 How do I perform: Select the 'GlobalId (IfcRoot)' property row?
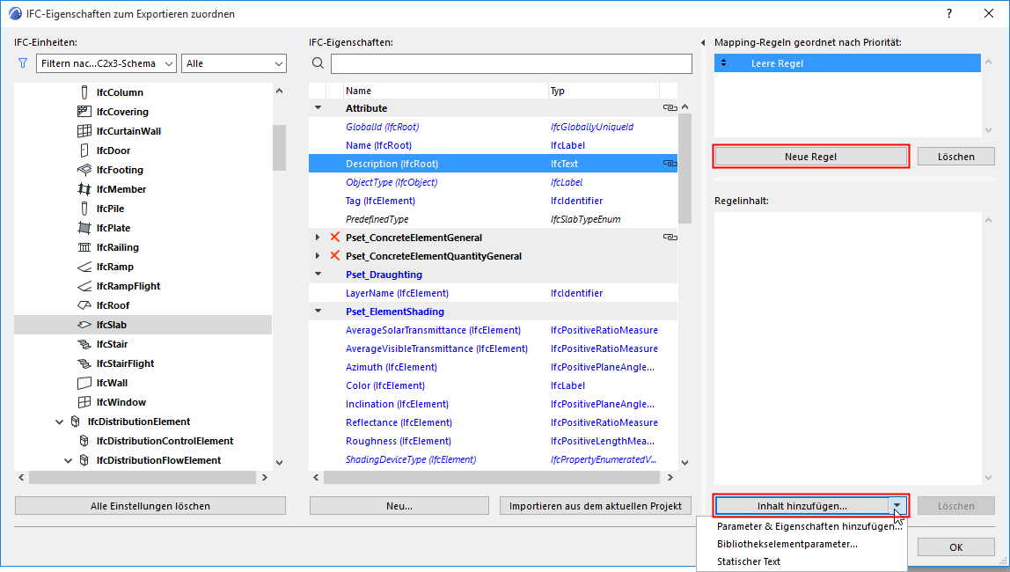tap(493, 126)
